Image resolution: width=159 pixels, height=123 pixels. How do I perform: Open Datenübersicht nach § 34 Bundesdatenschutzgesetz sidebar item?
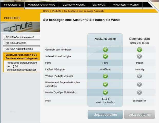[x=22, y=57]
